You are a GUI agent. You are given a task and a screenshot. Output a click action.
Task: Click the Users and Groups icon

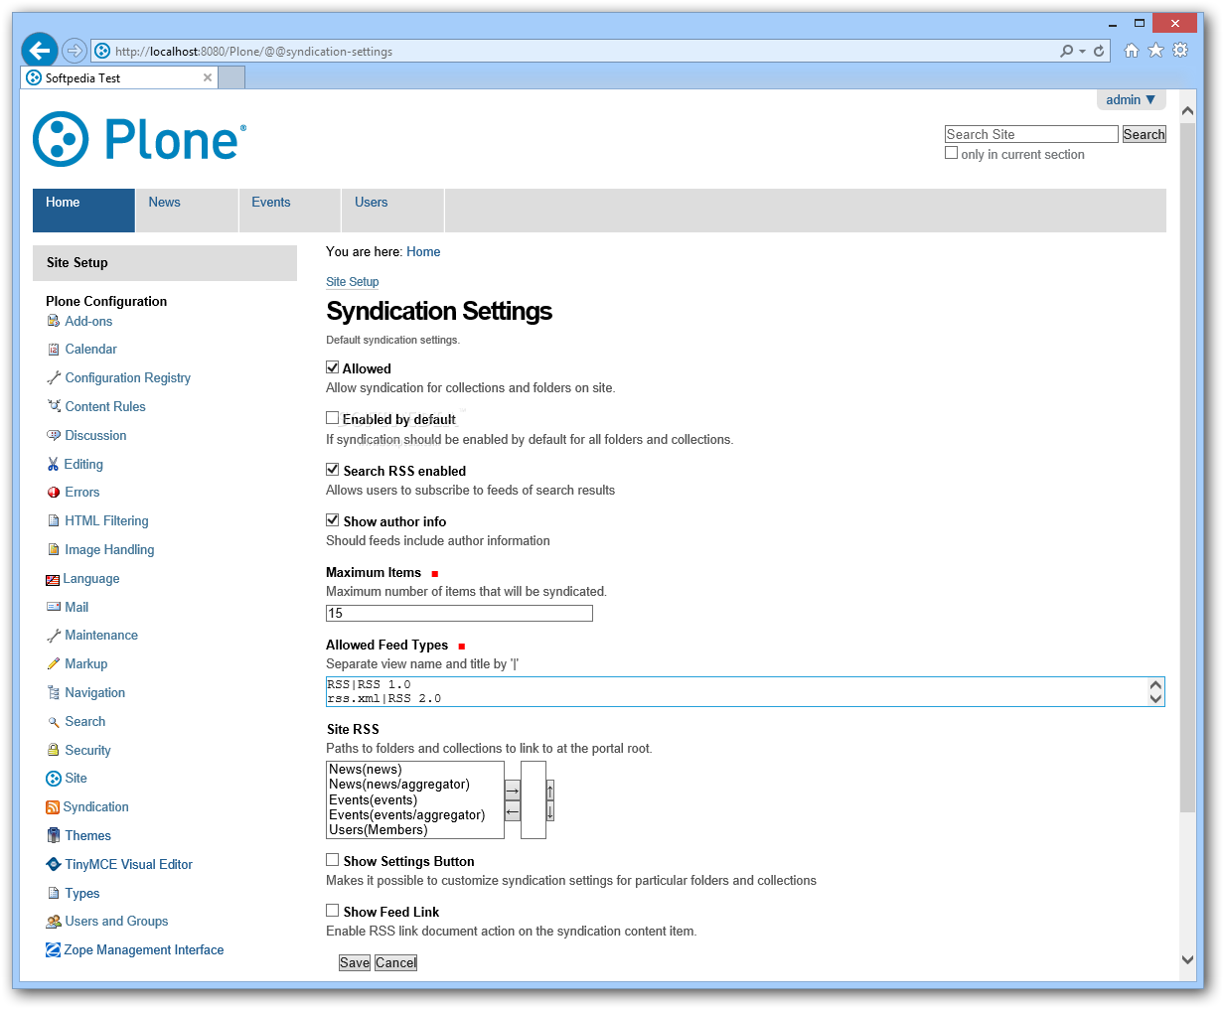pos(54,922)
